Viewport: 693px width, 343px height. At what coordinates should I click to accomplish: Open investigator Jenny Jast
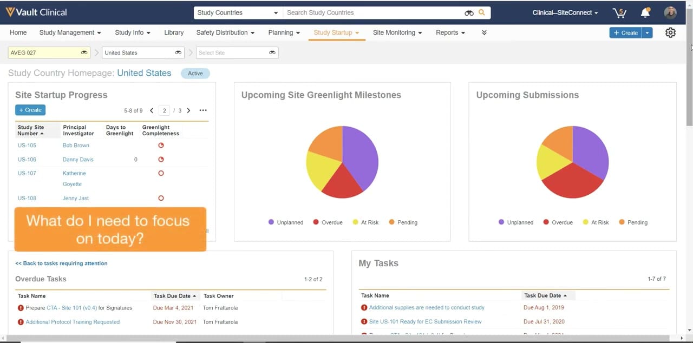tap(76, 198)
